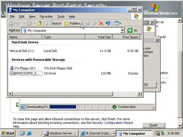This screenshot has width=183, height=137.
Task: Click the 9:38 AM clock
Action: coord(173,133)
